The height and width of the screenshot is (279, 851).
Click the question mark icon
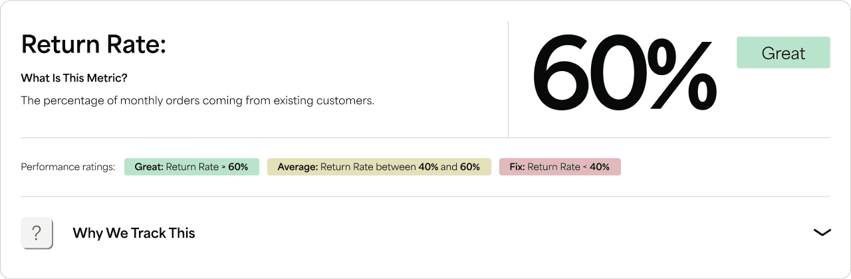tap(37, 233)
